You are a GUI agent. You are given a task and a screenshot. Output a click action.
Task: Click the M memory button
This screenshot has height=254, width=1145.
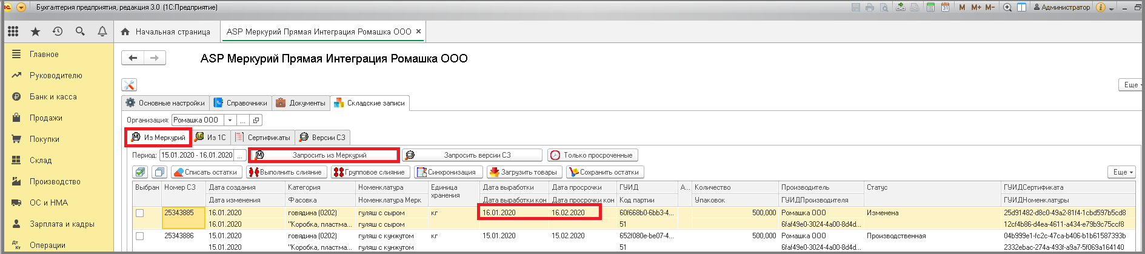962,7
